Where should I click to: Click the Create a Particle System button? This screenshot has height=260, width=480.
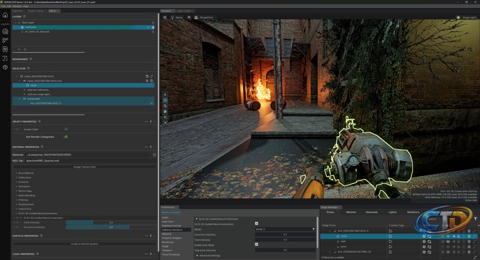click(84, 244)
